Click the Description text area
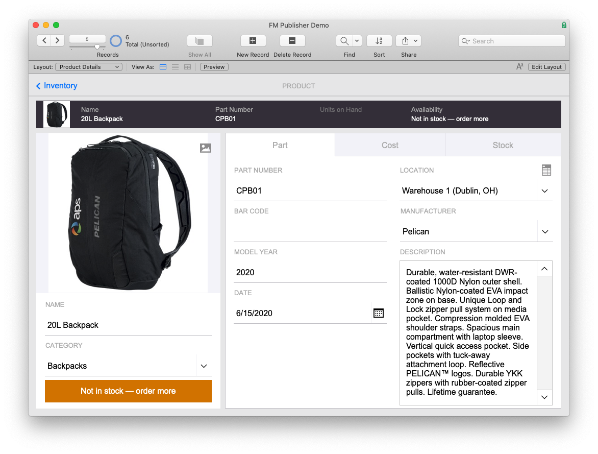This screenshot has height=454, width=598. click(468, 332)
